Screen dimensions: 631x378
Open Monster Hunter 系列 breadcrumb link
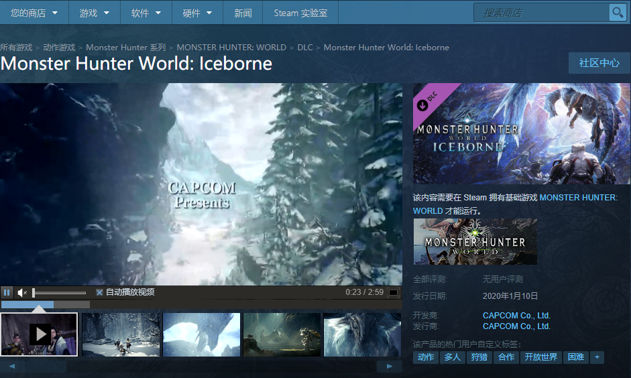pos(126,48)
